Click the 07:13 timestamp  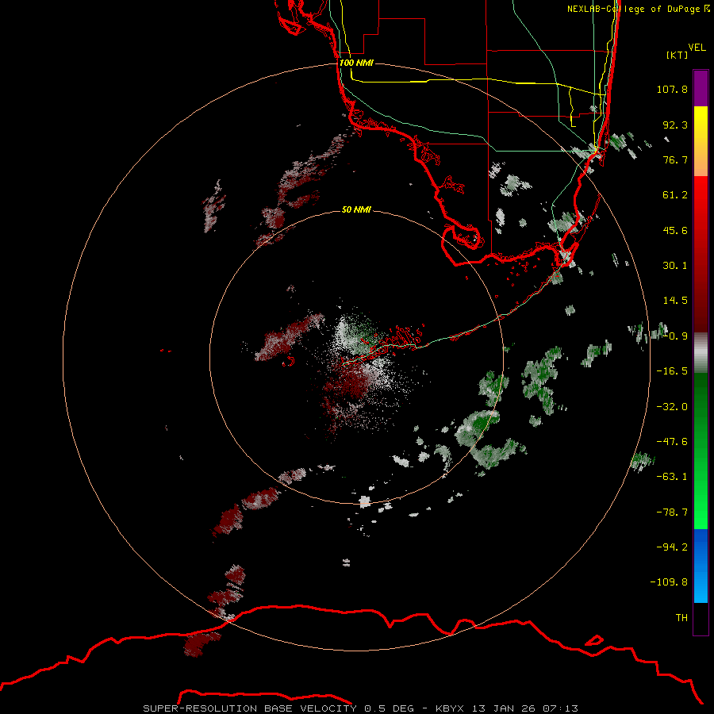[561, 708]
